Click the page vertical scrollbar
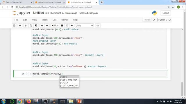Viewport: 186px width, 104px height. click(x=182, y=89)
